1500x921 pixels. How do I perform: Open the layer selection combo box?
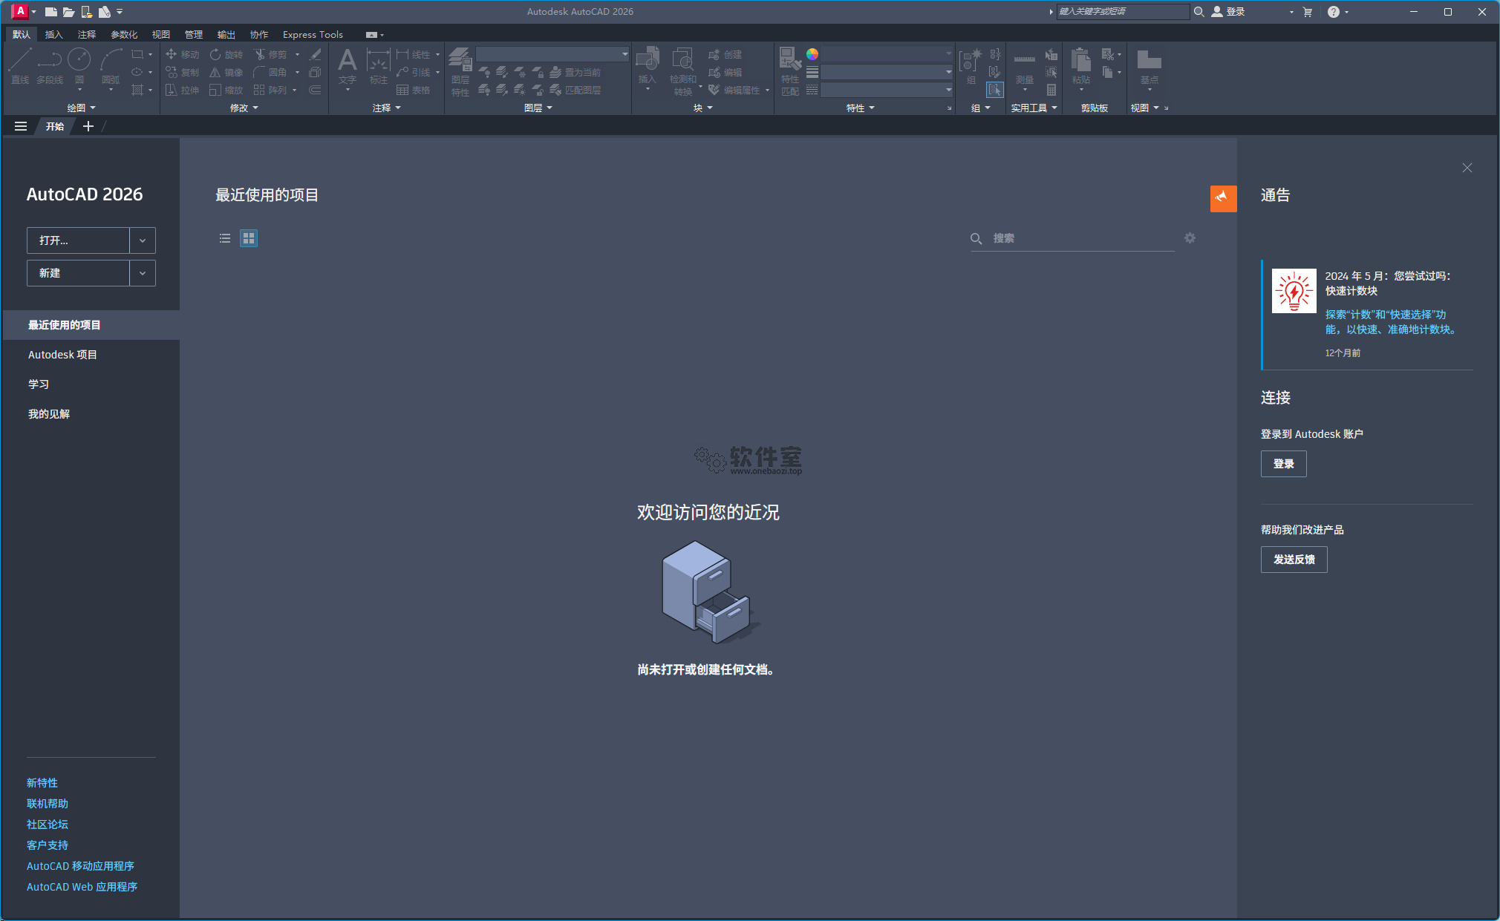552,54
